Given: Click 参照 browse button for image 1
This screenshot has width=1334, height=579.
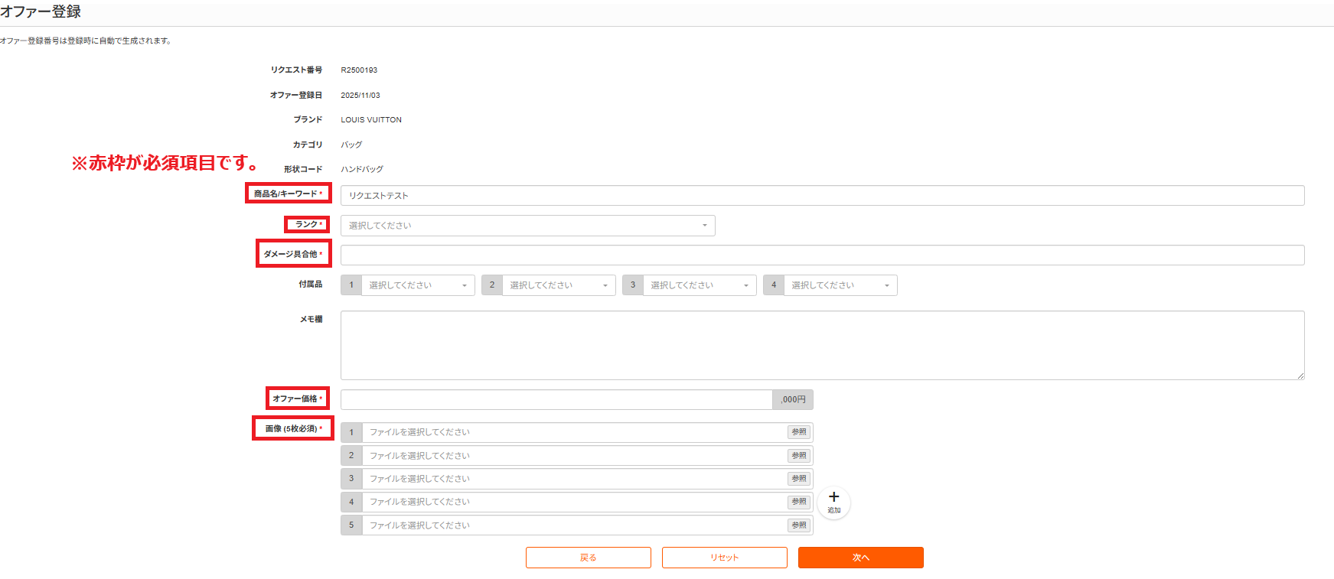Looking at the screenshot, I should [799, 432].
